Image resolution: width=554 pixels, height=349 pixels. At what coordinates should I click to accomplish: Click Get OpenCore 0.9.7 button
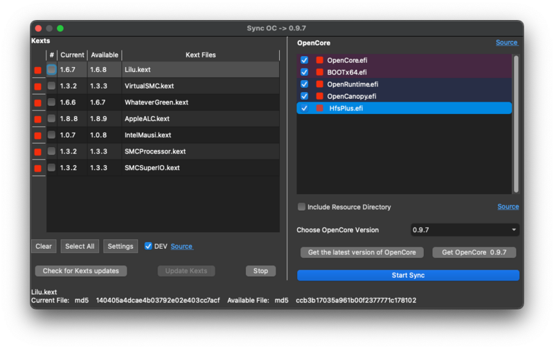tap(474, 252)
